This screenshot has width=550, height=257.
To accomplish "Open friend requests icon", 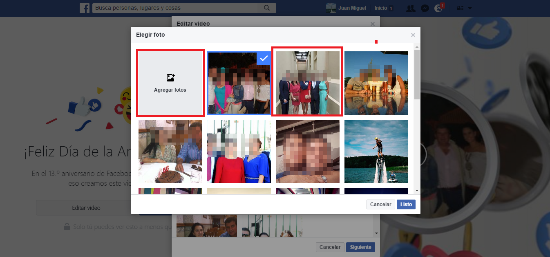I will point(411,8).
